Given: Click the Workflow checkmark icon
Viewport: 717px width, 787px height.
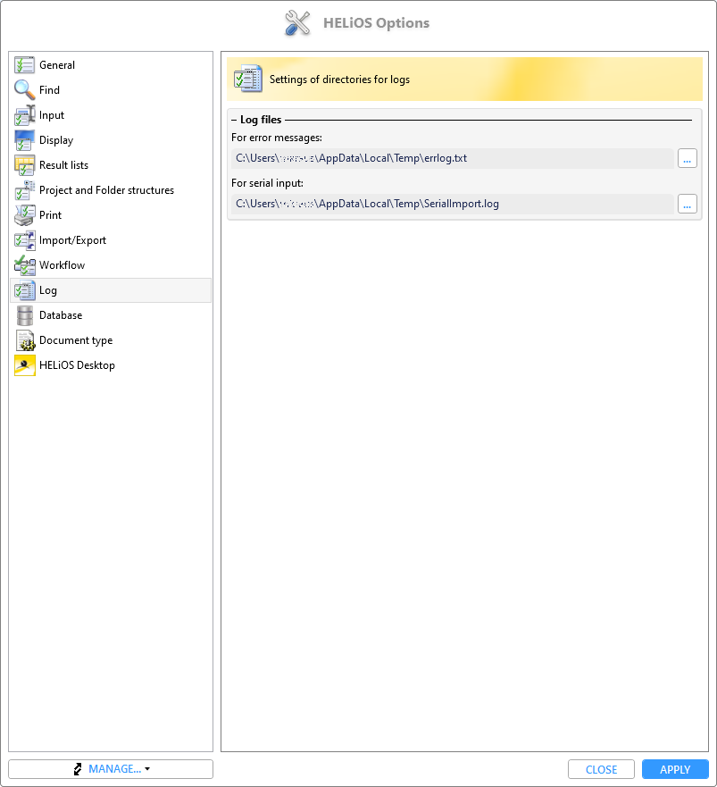Looking at the screenshot, I should click(25, 265).
